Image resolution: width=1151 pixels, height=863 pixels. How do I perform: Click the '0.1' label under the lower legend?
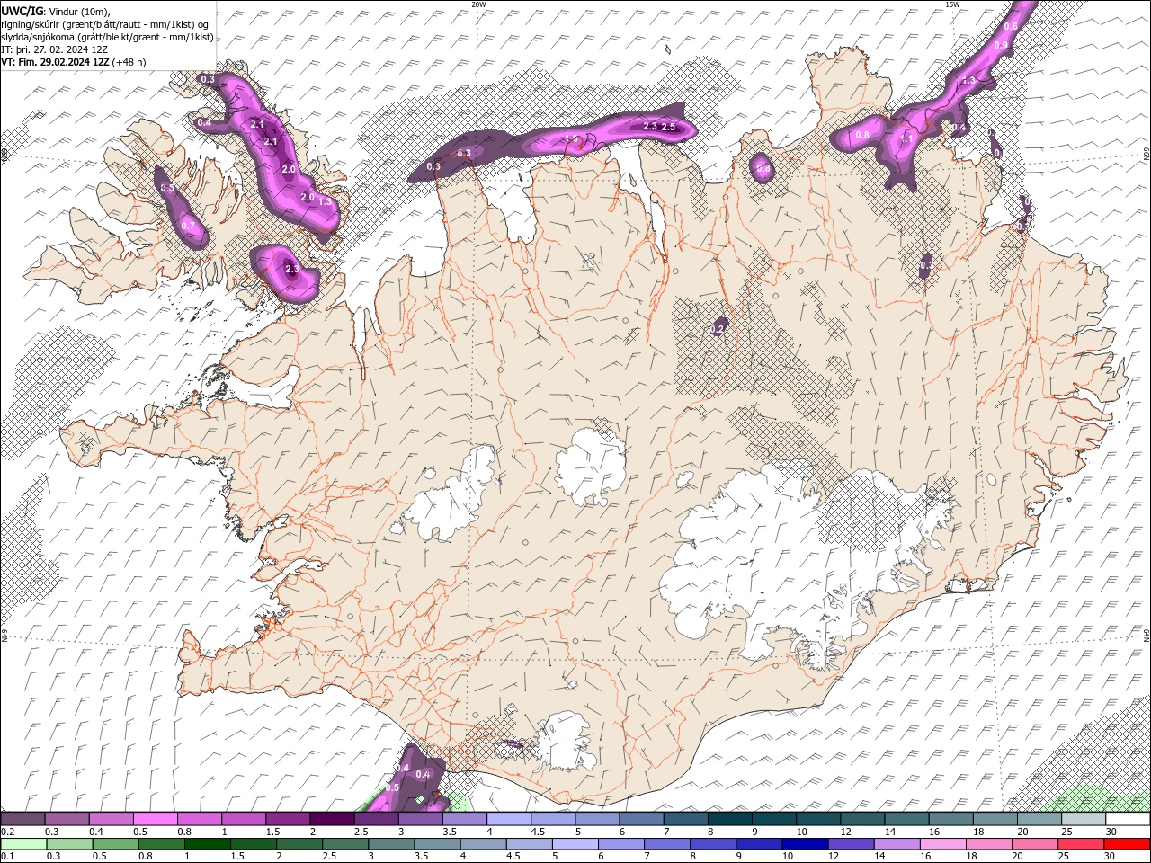coord(7,857)
